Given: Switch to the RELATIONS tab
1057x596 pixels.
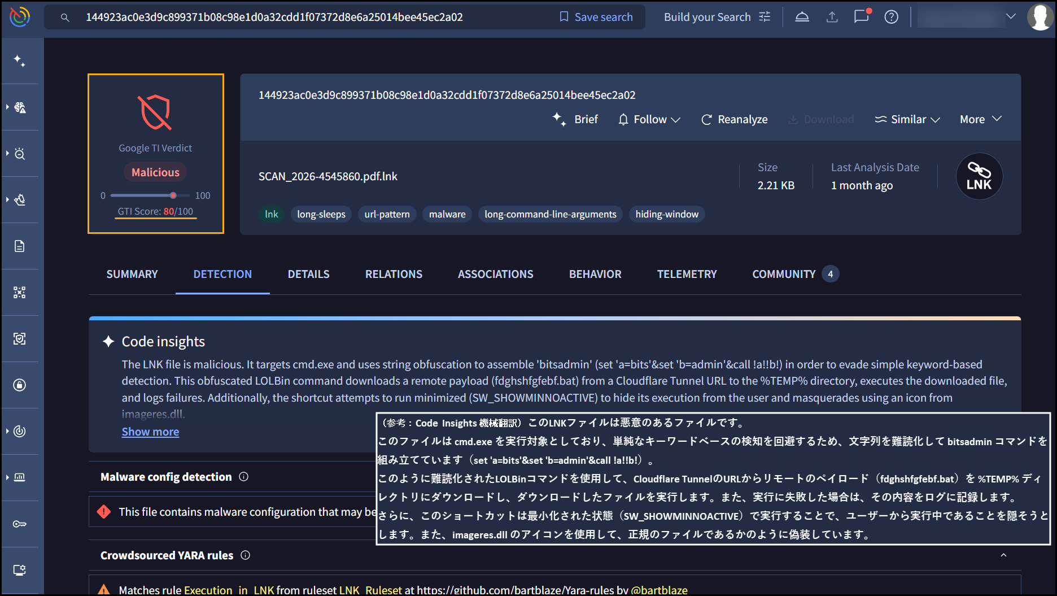Looking at the screenshot, I should [394, 274].
